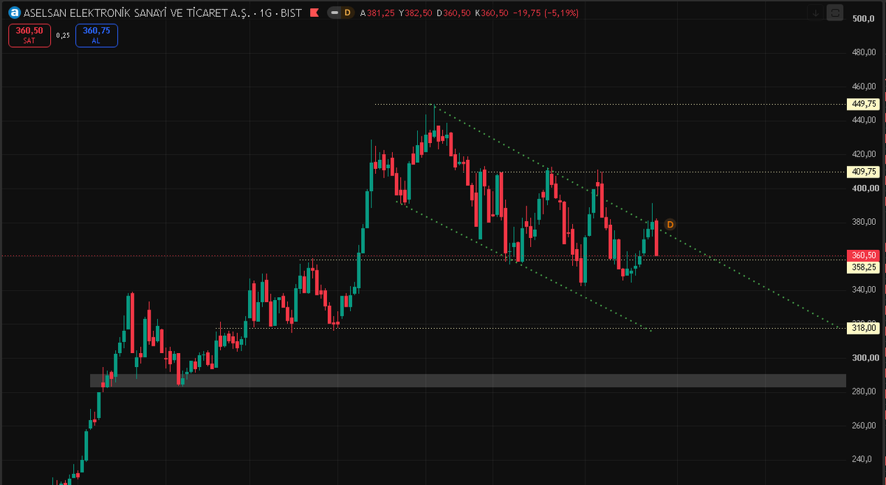
Task: Click the gray support zone rectangle near 285
Action: click(467, 380)
